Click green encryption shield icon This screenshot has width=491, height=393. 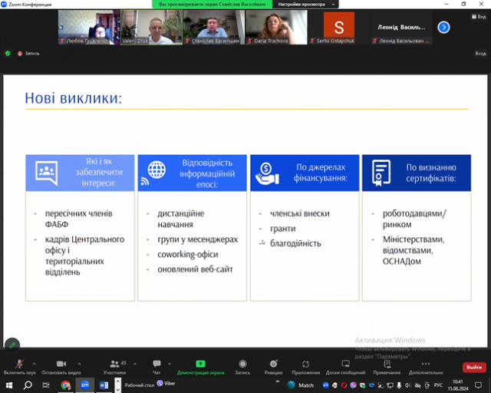(8, 54)
